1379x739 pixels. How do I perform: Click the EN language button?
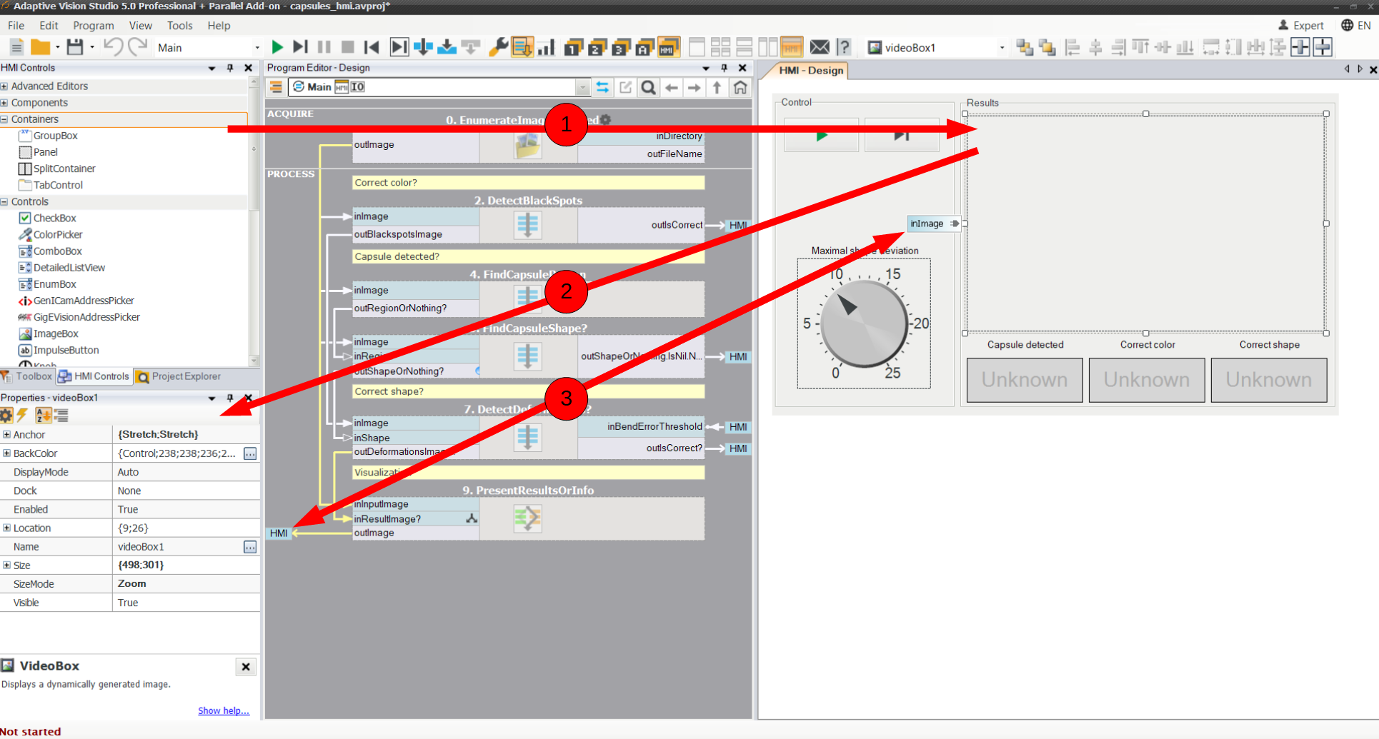coord(1356,26)
